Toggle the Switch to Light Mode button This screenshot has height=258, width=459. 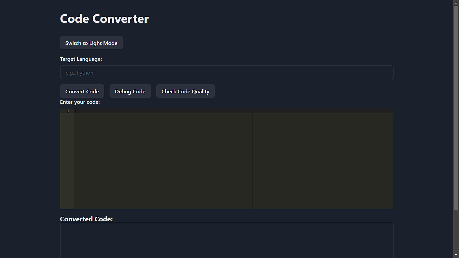click(x=91, y=43)
